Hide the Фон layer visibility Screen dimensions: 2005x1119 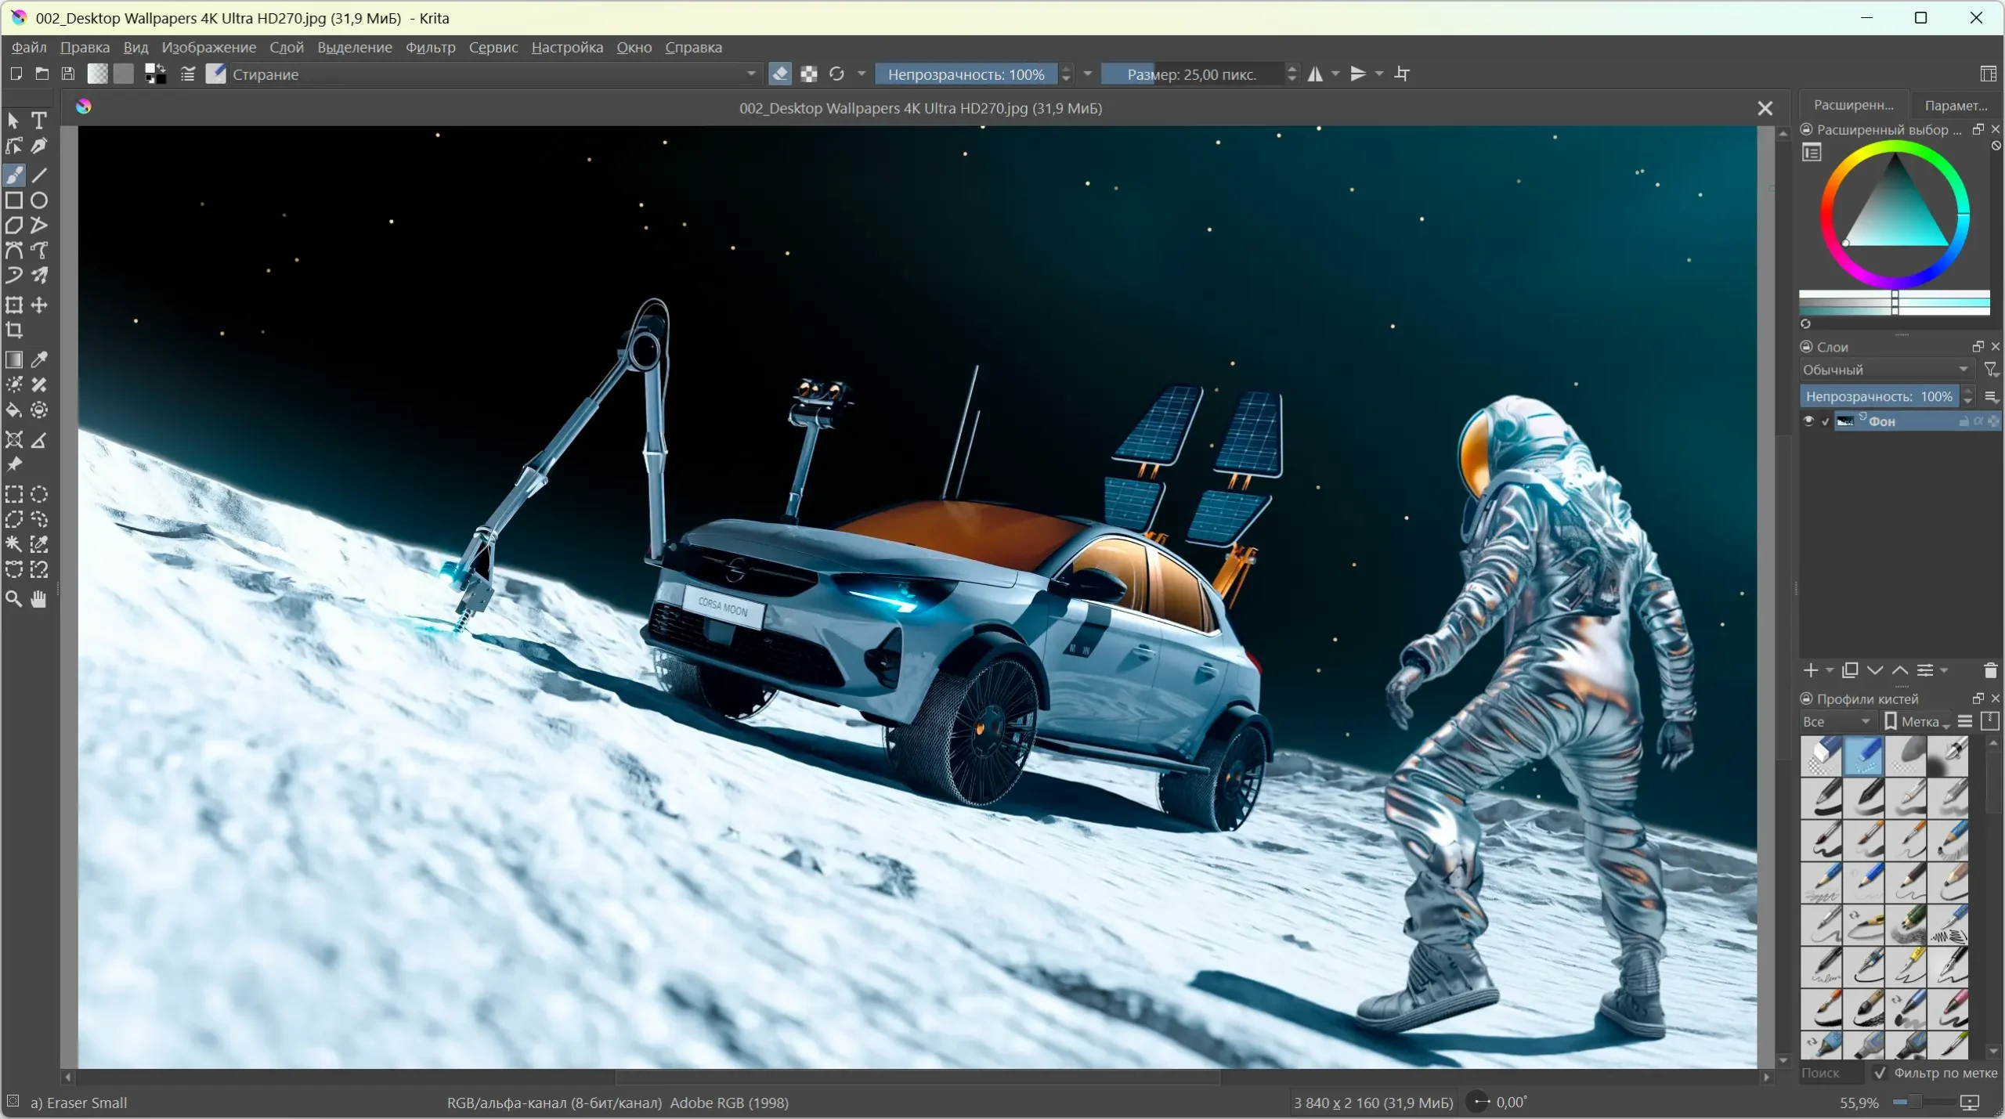[1808, 421]
